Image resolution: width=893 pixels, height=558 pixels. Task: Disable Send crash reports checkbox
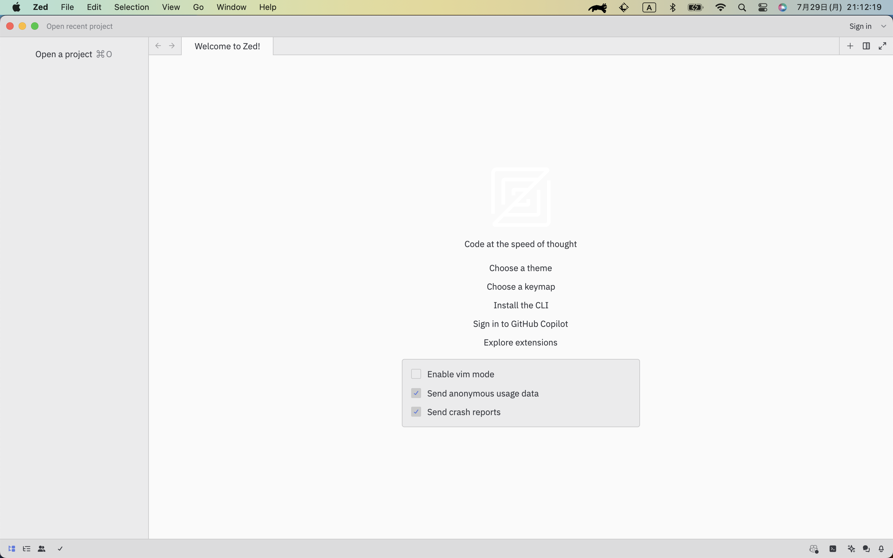[x=416, y=411]
